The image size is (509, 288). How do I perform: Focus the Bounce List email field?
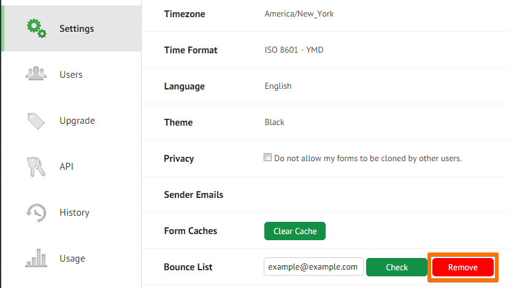pyautogui.click(x=313, y=267)
